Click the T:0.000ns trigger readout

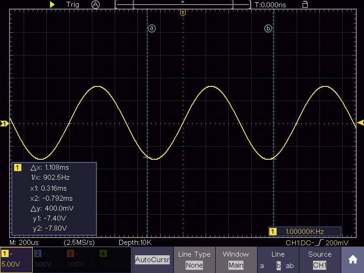coord(270,5)
